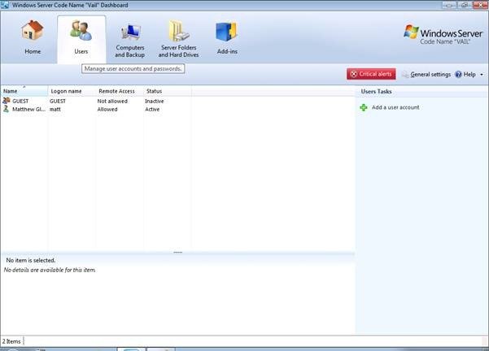The width and height of the screenshot is (489, 351).
Task: Click the matt logon name cell
Action: click(55, 110)
